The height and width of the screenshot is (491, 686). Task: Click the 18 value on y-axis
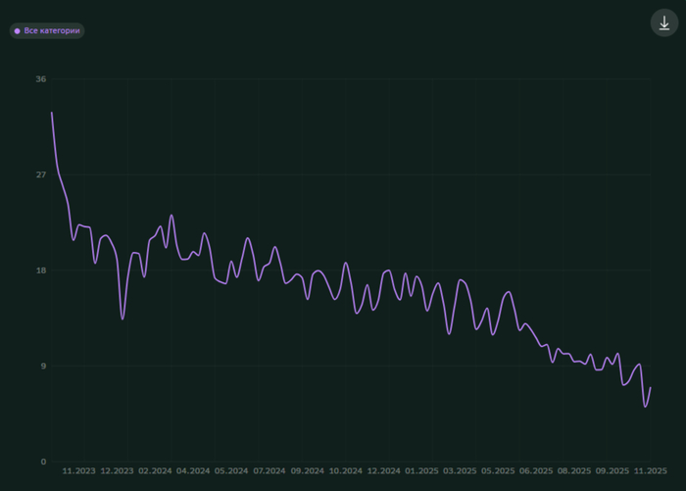click(x=40, y=270)
